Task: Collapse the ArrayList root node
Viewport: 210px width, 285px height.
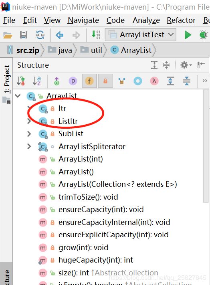Action: 18,96
